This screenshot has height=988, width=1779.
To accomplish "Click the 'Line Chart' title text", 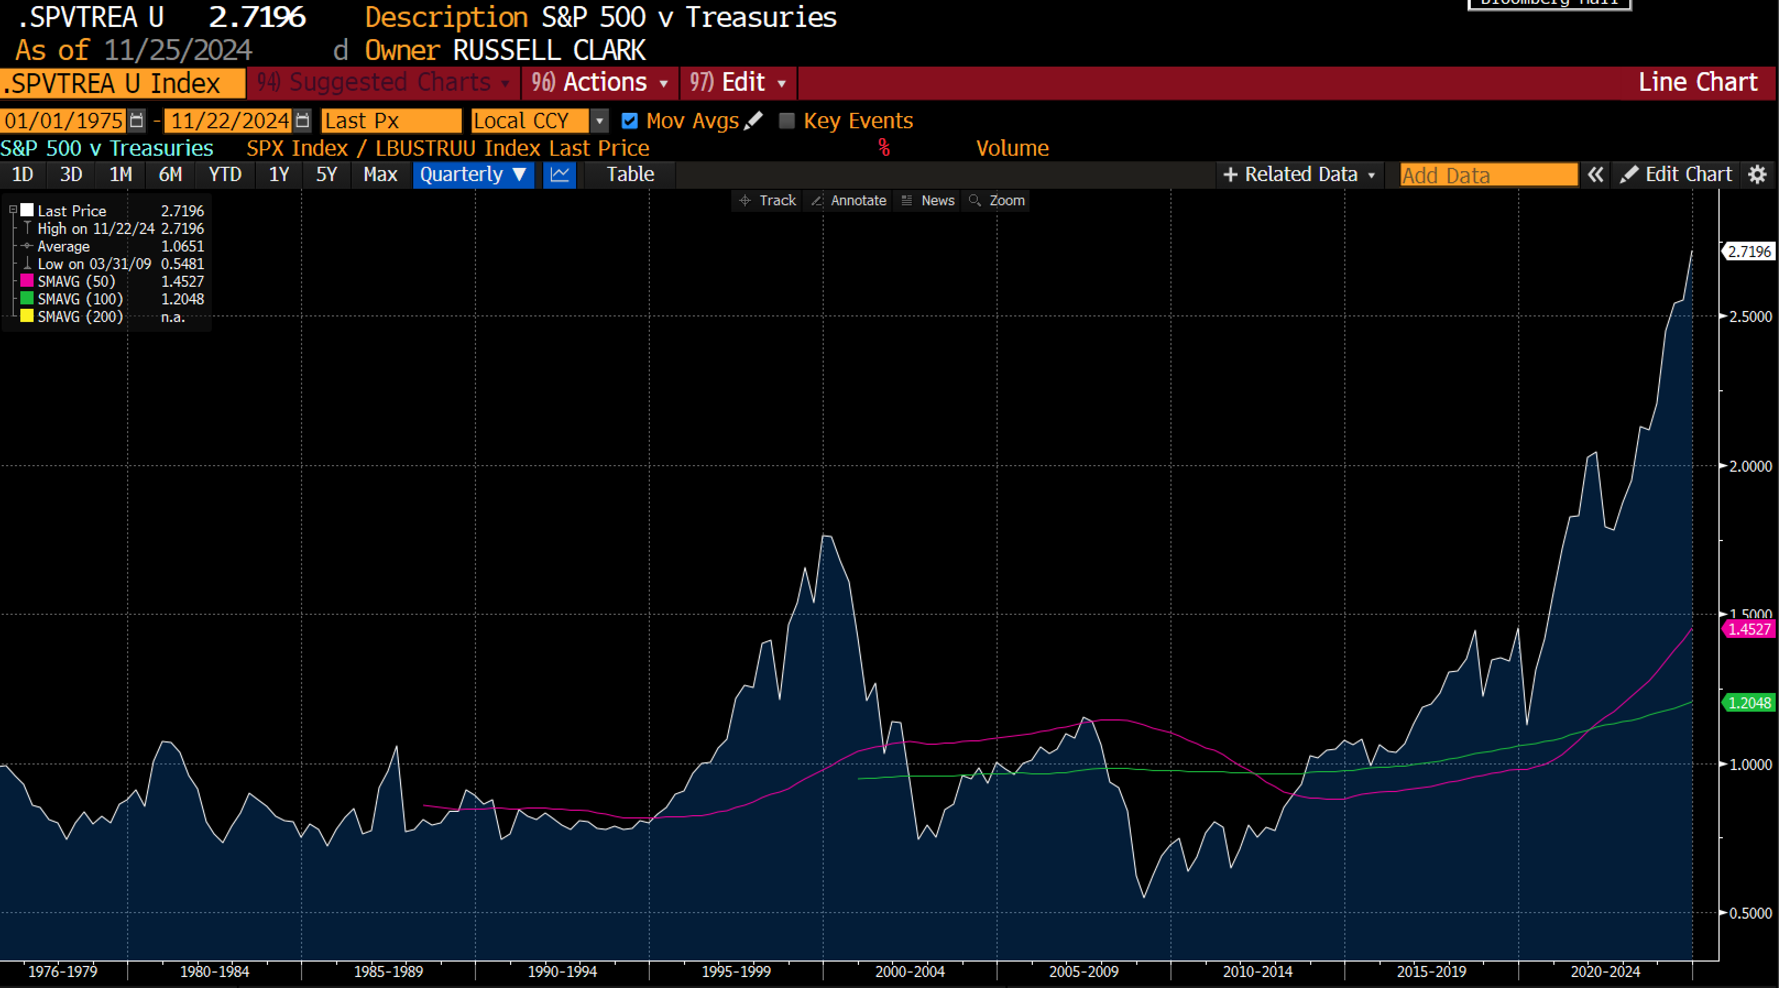I will click(1698, 82).
